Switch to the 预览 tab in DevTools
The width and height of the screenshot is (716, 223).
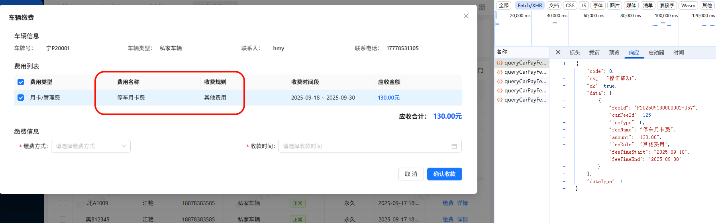pyautogui.click(x=614, y=53)
